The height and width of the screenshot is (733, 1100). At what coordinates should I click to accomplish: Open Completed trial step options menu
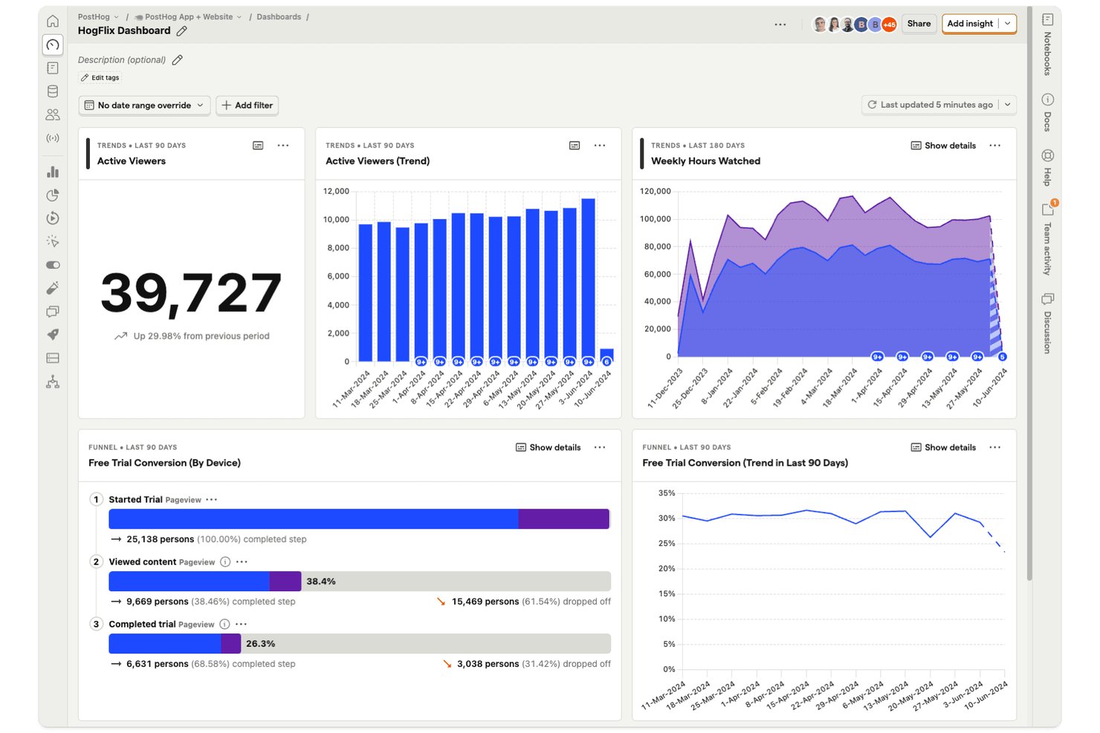(241, 625)
